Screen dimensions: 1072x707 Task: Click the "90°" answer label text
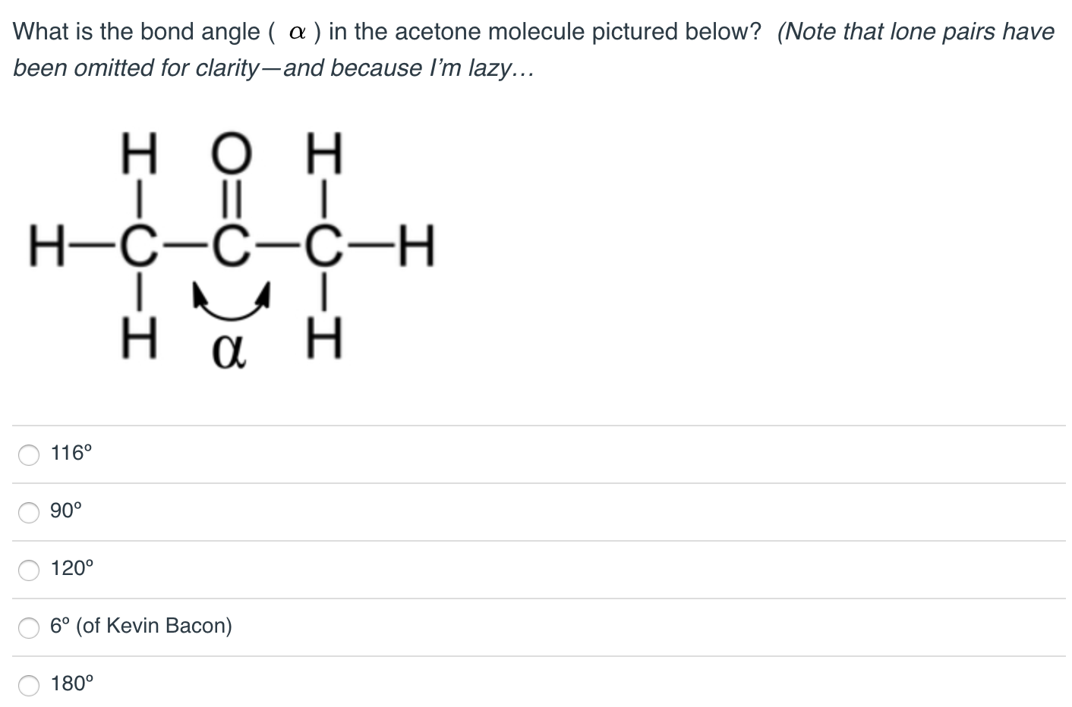[66, 511]
